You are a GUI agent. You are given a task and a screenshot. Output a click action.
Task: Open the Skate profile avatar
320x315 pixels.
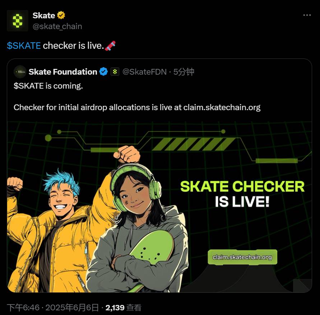[18, 20]
